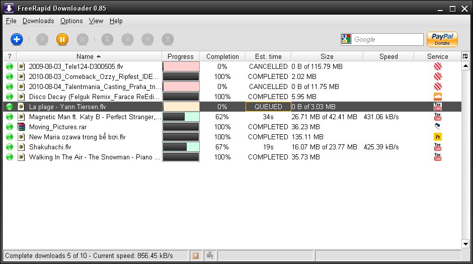Select Magnetic Man ft. Katy B file name
This screenshot has width=473, height=264.
pyautogui.click(x=95, y=117)
